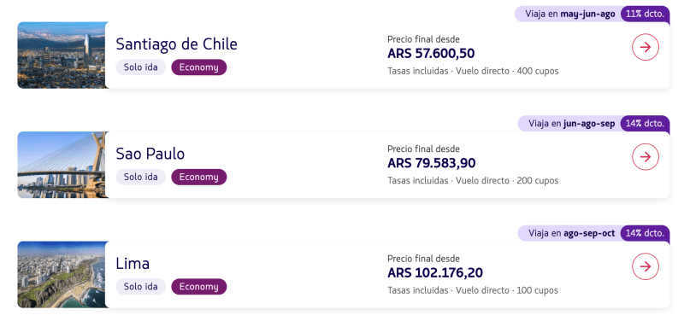
Task: Click the ARS 57.600,50 price
Action: (x=431, y=54)
